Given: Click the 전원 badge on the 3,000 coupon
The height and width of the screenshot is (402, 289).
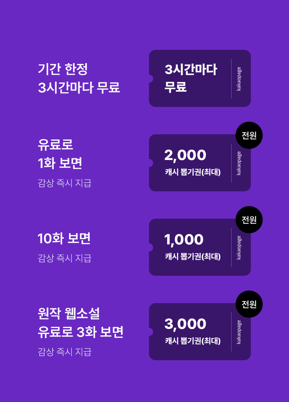Looking at the screenshot, I should (x=249, y=304).
